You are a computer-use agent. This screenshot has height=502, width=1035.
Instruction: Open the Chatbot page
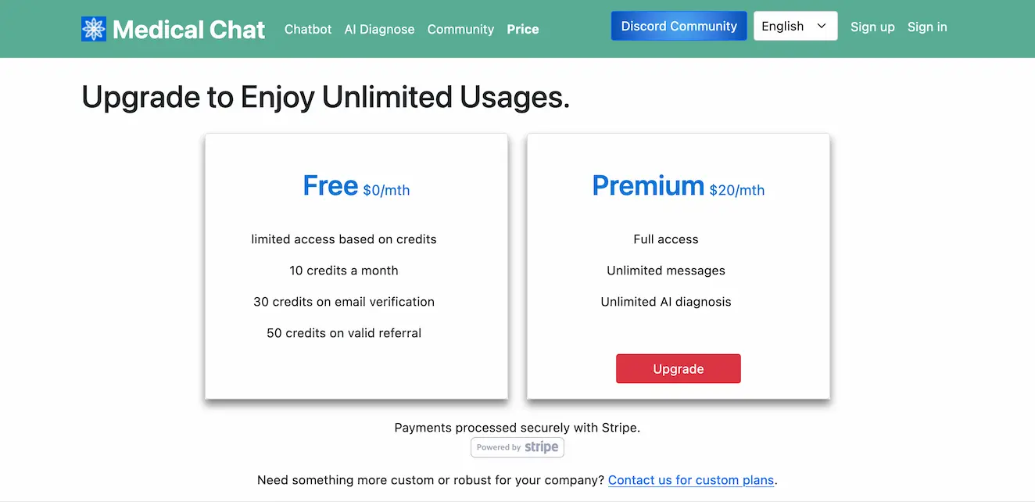[x=308, y=29]
